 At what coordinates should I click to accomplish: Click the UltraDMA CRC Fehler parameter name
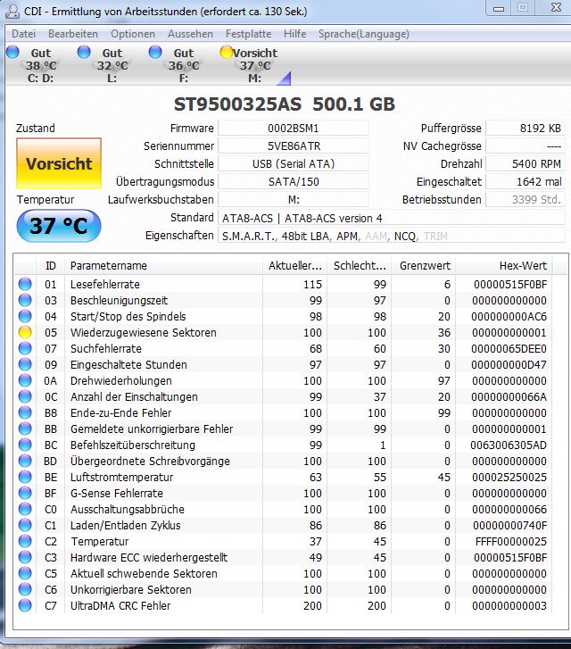(x=120, y=605)
